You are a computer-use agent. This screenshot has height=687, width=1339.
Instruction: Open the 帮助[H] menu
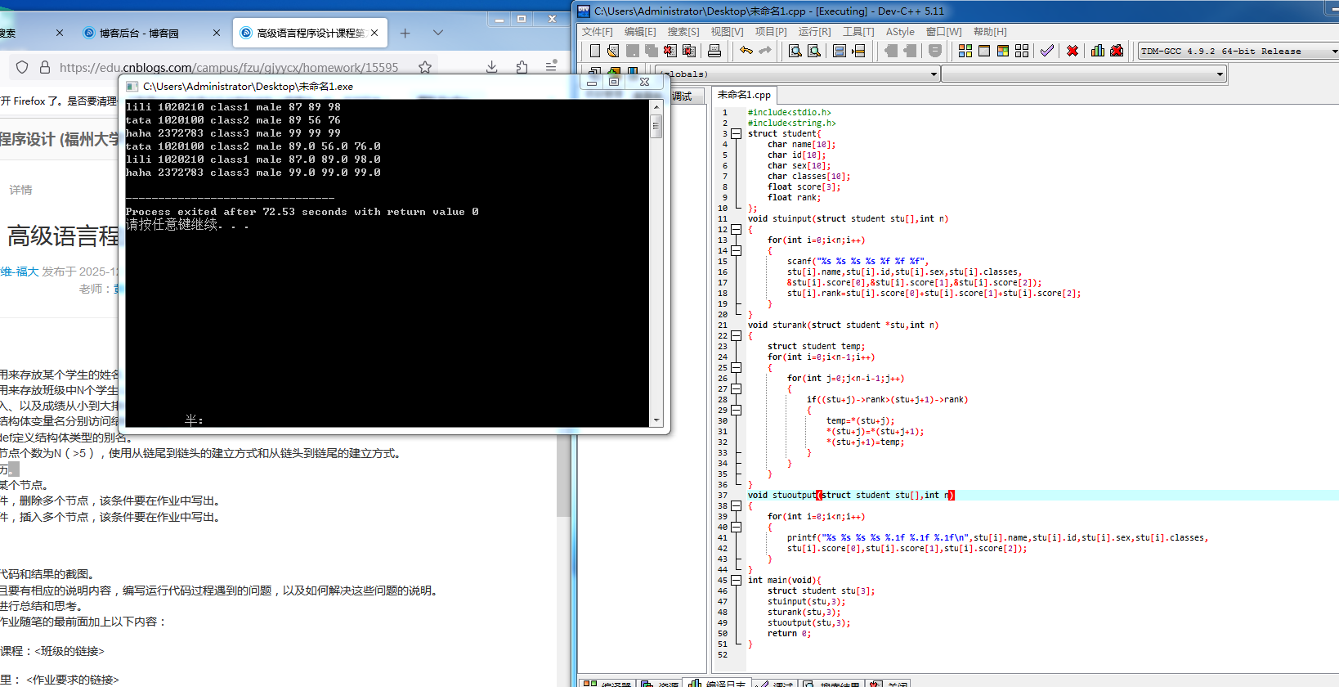click(990, 31)
